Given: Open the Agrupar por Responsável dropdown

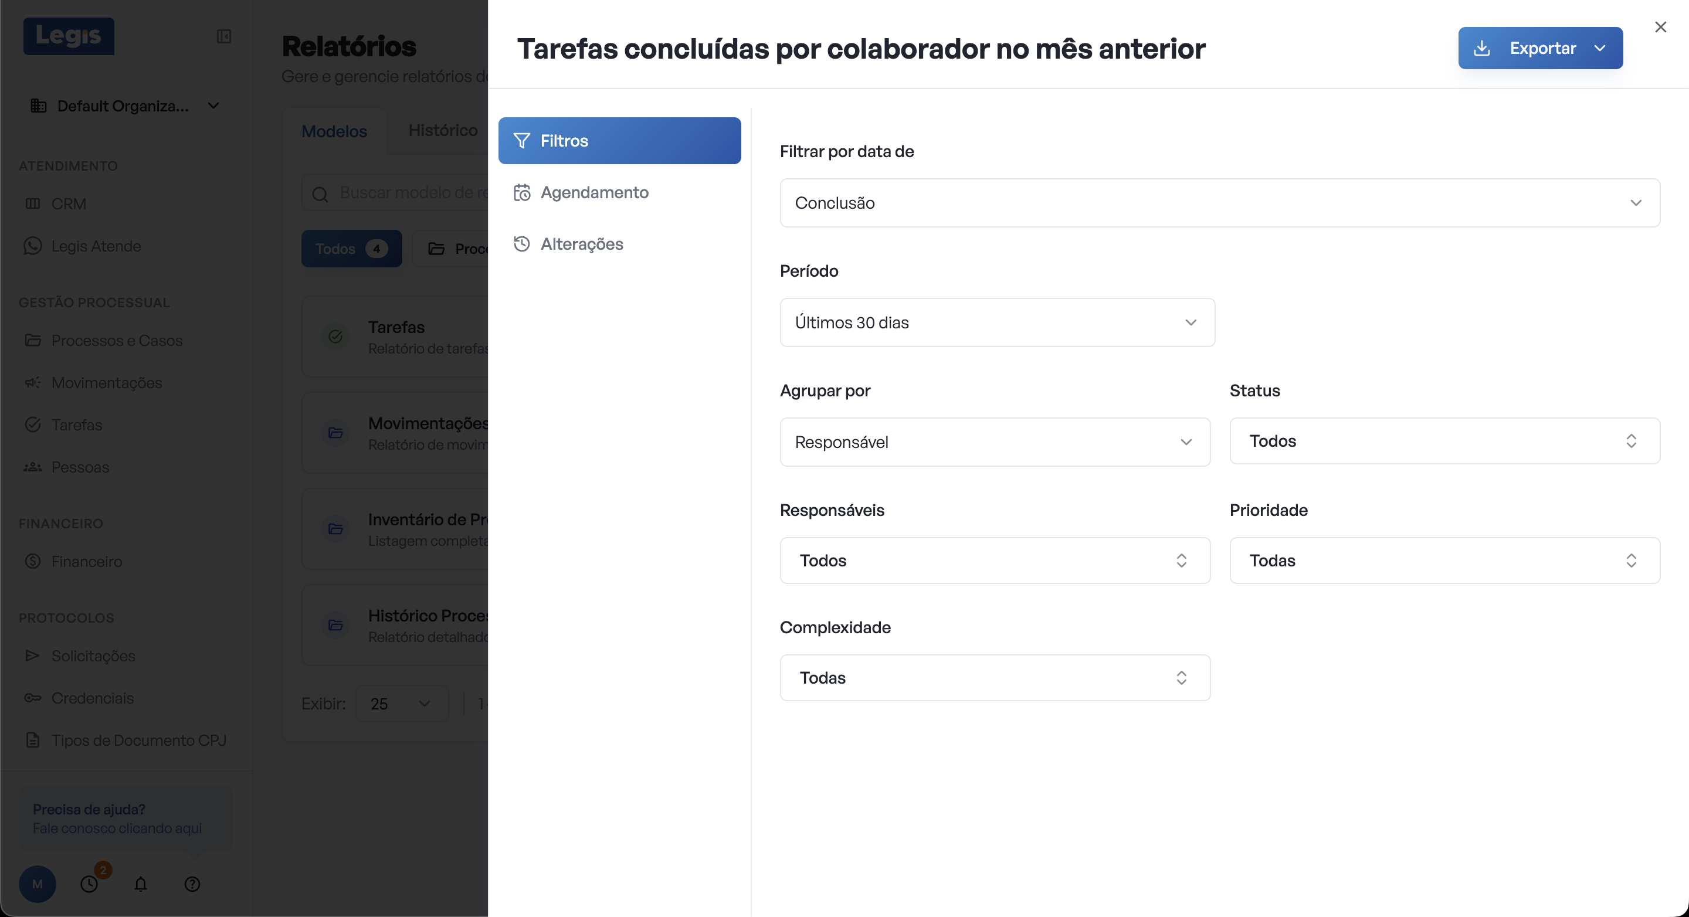Looking at the screenshot, I should click(x=995, y=443).
